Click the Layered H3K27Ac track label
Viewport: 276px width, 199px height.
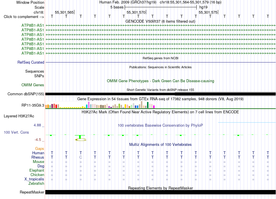click(19, 116)
